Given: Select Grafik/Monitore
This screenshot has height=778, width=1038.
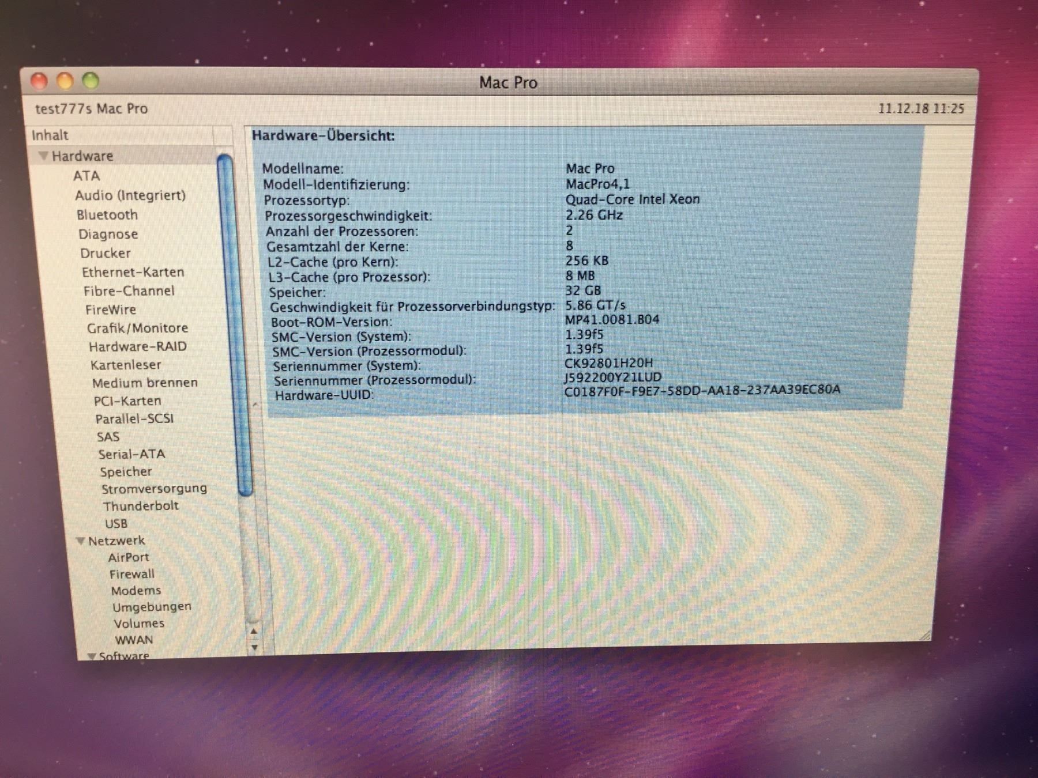Looking at the screenshot, I should click(x=138, y=328).
